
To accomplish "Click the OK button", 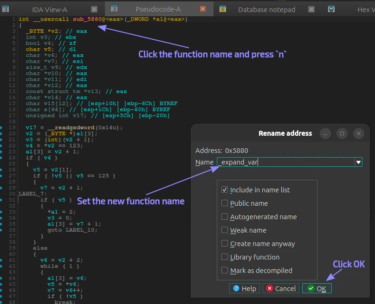I will [x=317, y=289].
